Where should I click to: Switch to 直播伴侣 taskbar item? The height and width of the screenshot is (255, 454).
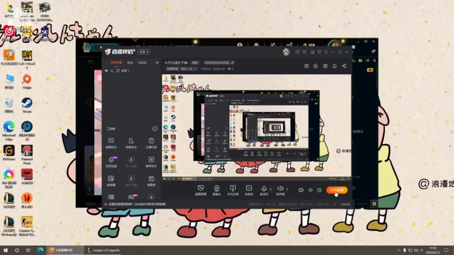pyautogui.click(x=65, y=250)
